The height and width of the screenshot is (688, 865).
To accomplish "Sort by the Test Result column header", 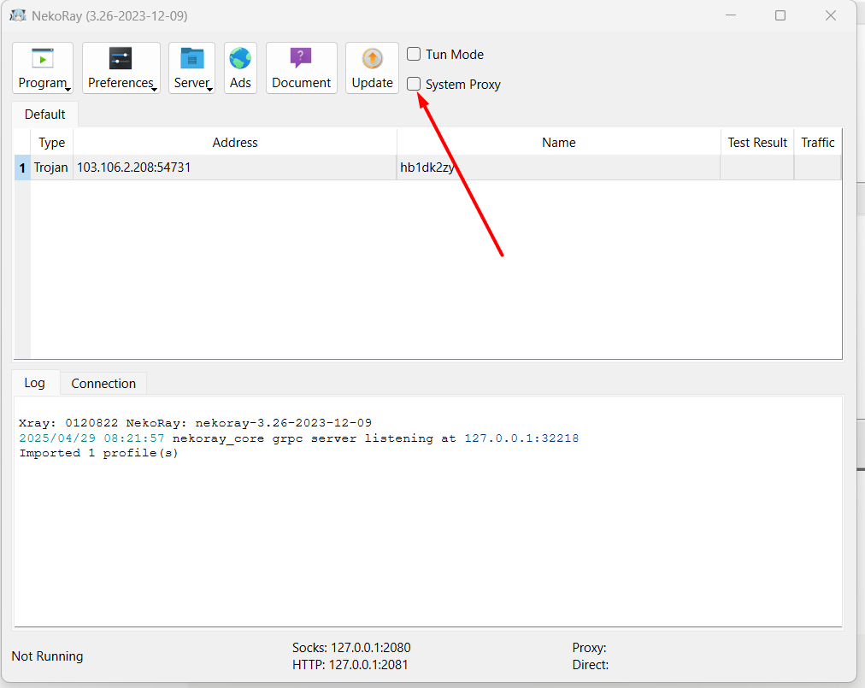I will tap(757, 143).
